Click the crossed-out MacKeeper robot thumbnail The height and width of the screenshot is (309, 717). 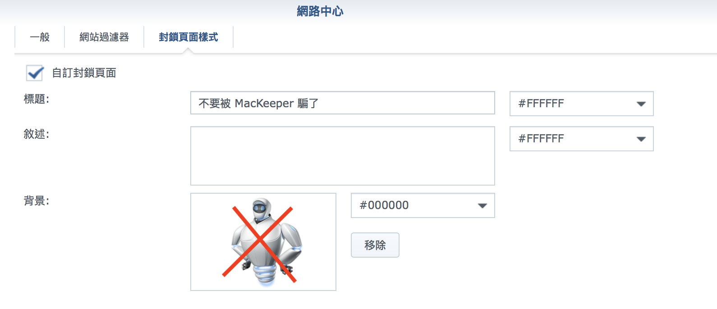tap(263, 242)
